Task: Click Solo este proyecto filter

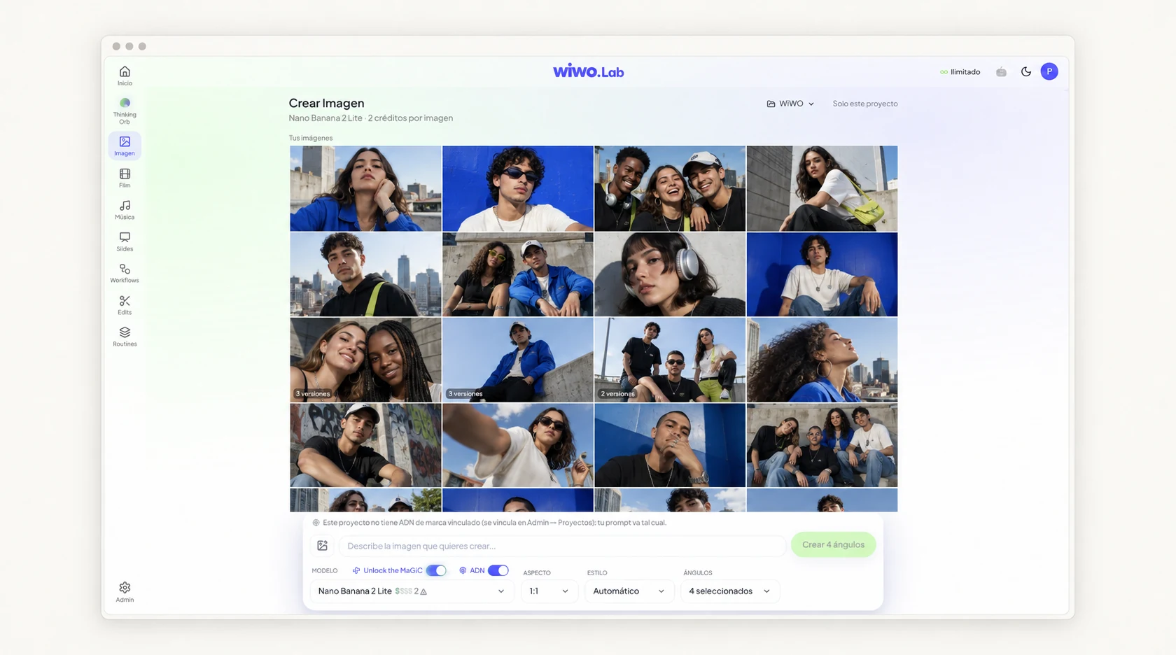Action: [865, 104]
